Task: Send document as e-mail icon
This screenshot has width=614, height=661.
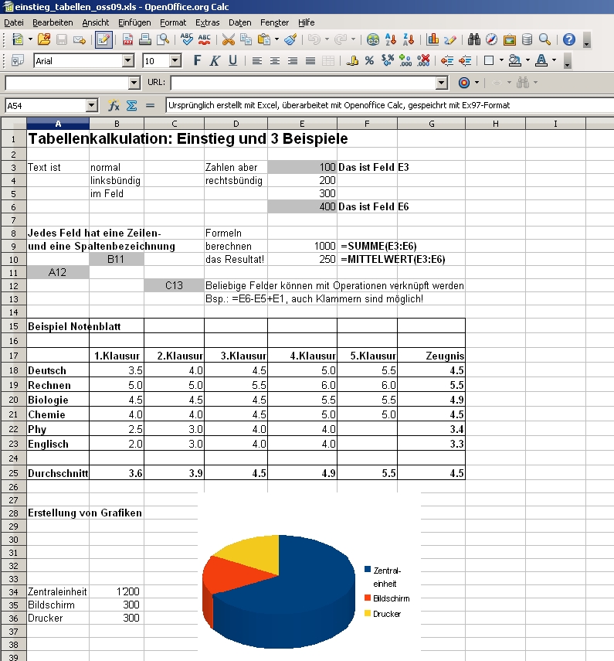Action: pos(80,40)
